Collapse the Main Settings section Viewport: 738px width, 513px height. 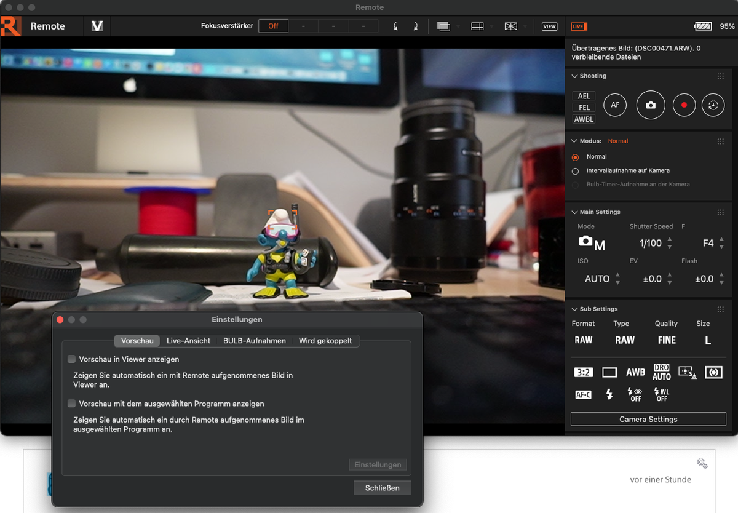point(575,212)
